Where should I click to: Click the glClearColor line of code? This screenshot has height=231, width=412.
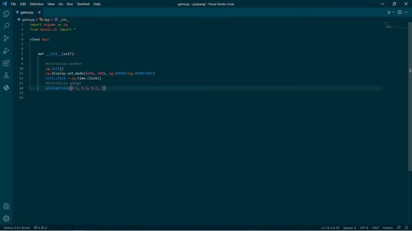[75, 89]
